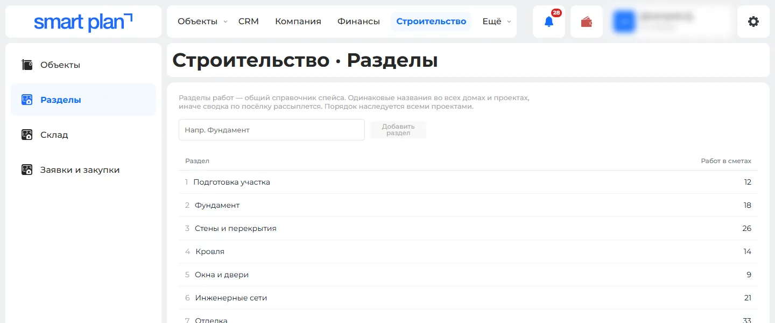The height and width of the screenshot is (323, 775).
Task: Open the Ещё menu
Action: (492, 22)
